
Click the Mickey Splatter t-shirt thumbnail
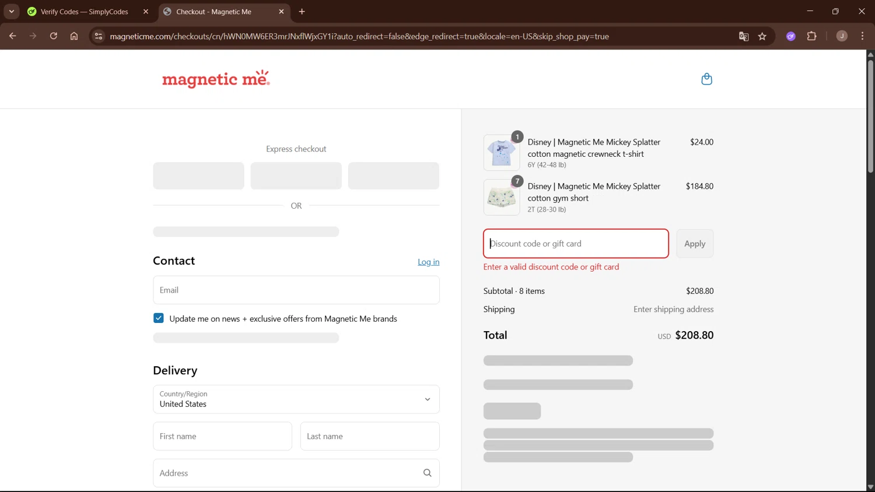point(502,153)
